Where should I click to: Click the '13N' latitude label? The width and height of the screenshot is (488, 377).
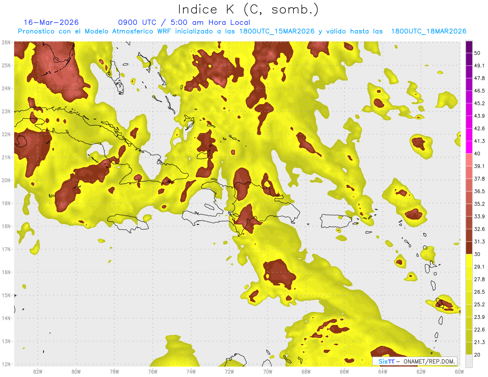6,341
